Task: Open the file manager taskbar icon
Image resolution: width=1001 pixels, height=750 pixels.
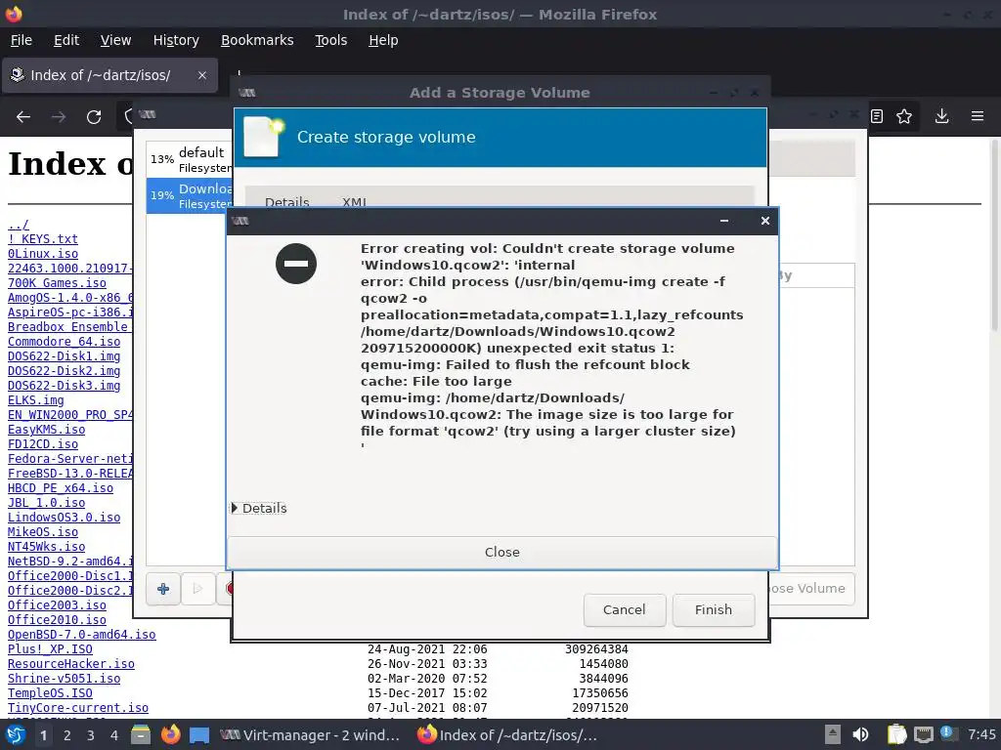Action: 141,734
